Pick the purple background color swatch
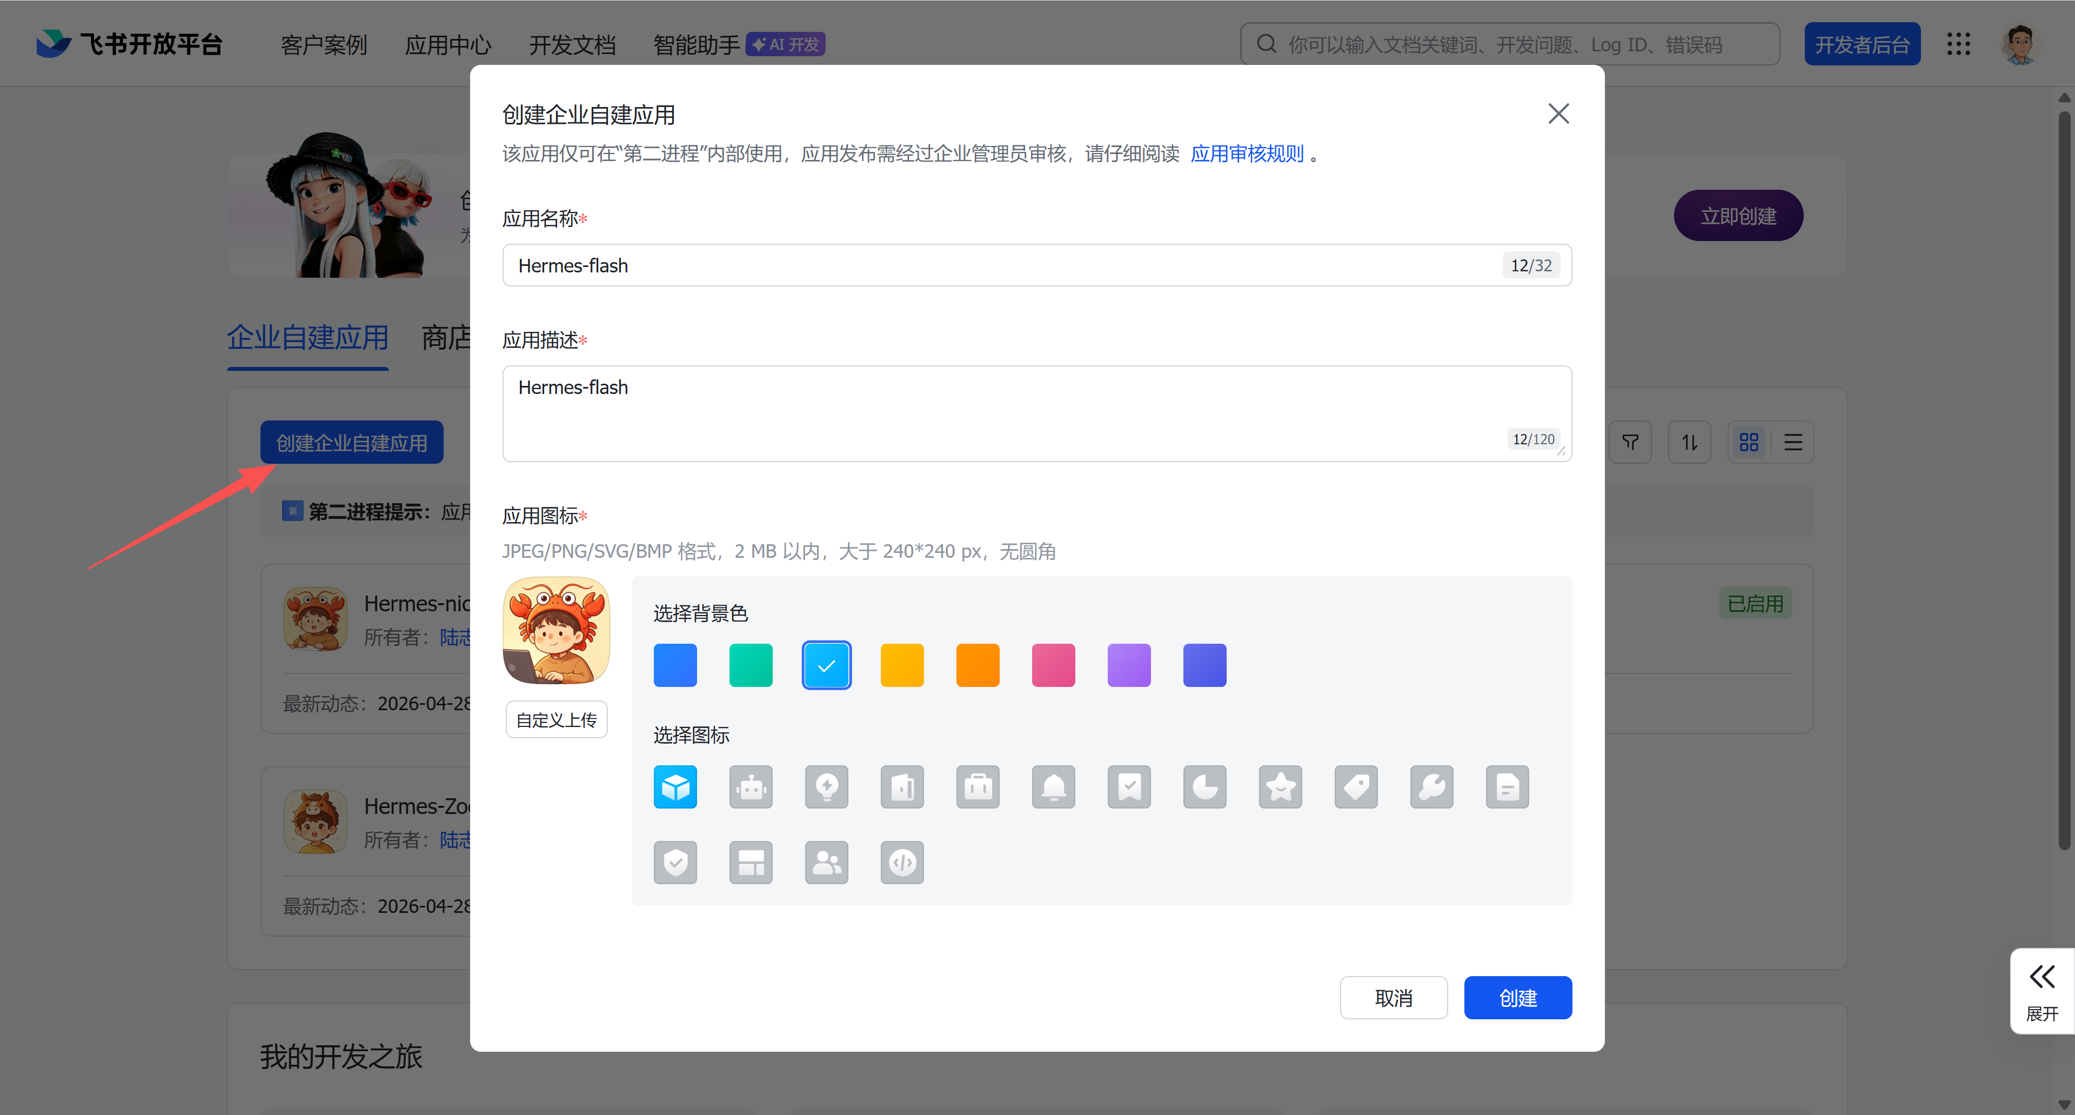Screen dimensions: 2075x1115 1129,665
